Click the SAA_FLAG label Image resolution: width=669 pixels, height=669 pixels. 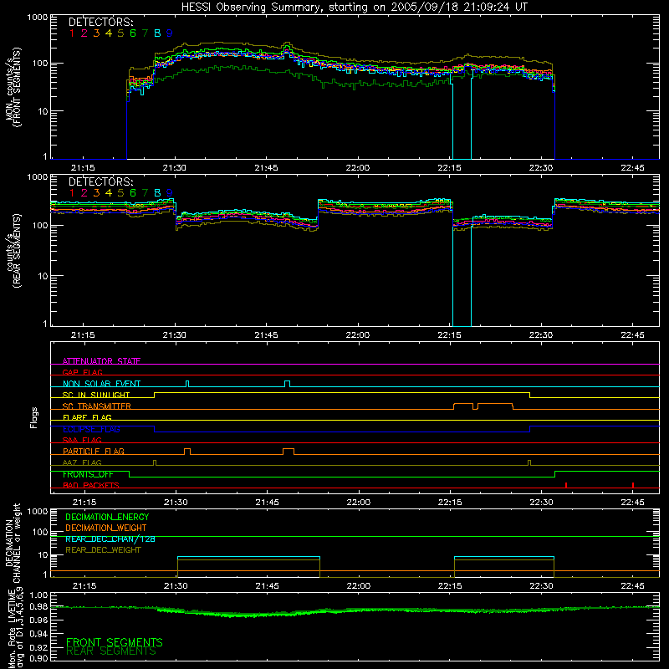[82, 440]
